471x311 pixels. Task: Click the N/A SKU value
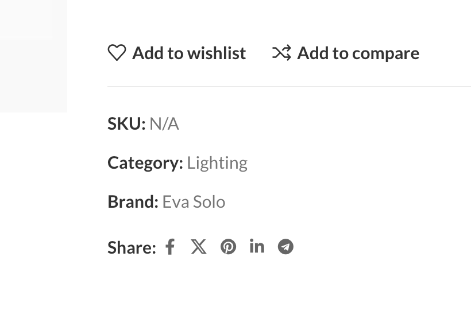164,124
